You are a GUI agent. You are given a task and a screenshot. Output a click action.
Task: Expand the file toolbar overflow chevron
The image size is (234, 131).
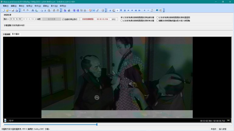coord(19,11)
